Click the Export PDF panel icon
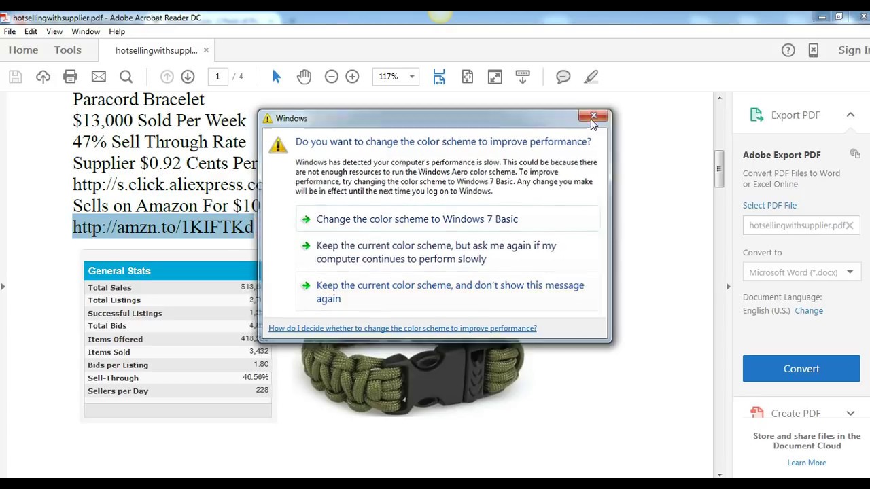 point(756,115)
